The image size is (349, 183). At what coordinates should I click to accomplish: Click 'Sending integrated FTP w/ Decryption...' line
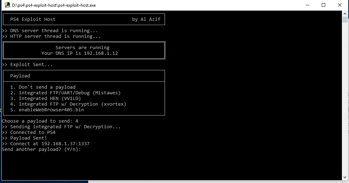pos(61,127)
